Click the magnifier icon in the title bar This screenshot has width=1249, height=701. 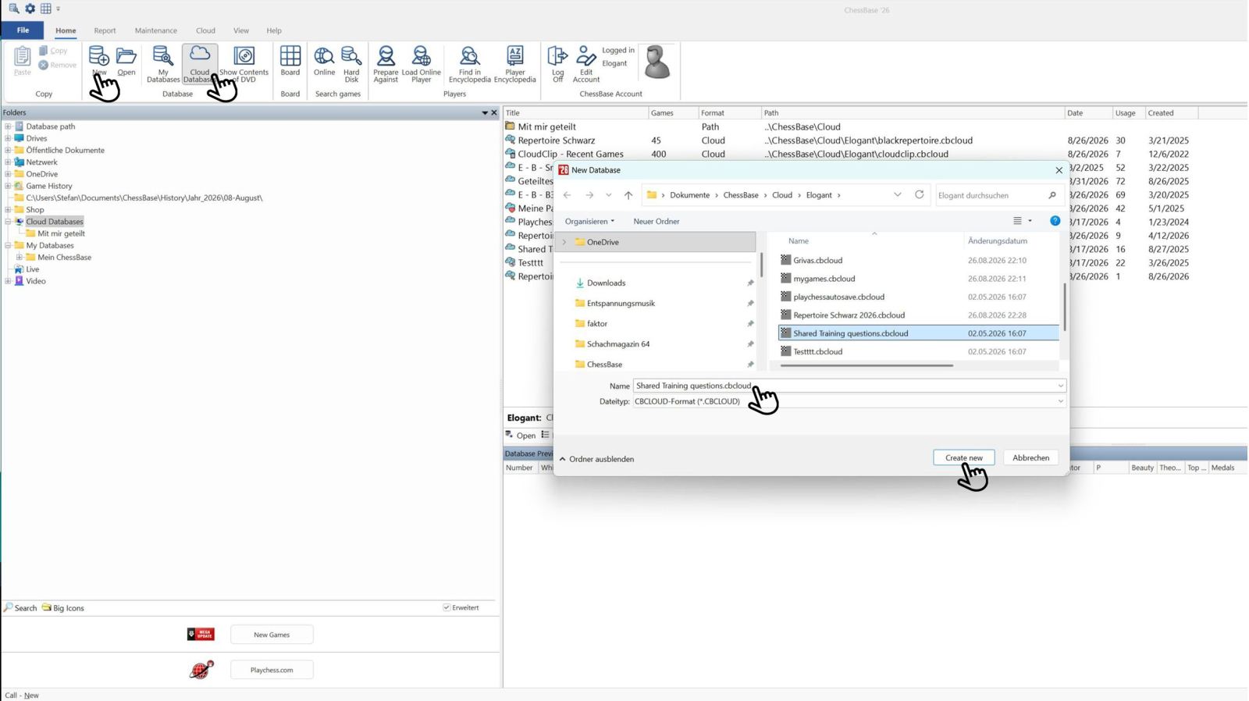pyautogui.click(x=13, y=9)
